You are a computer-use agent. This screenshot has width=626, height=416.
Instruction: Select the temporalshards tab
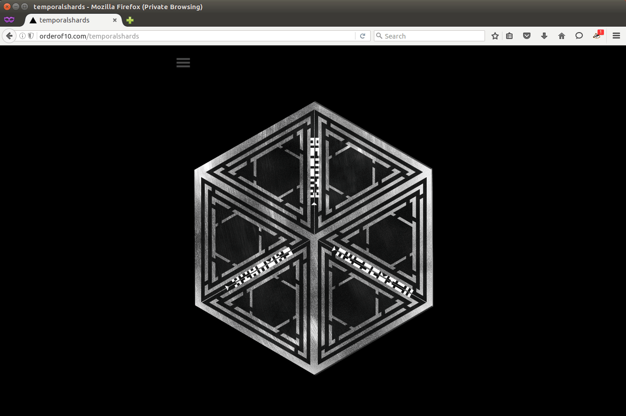(73, 20)
